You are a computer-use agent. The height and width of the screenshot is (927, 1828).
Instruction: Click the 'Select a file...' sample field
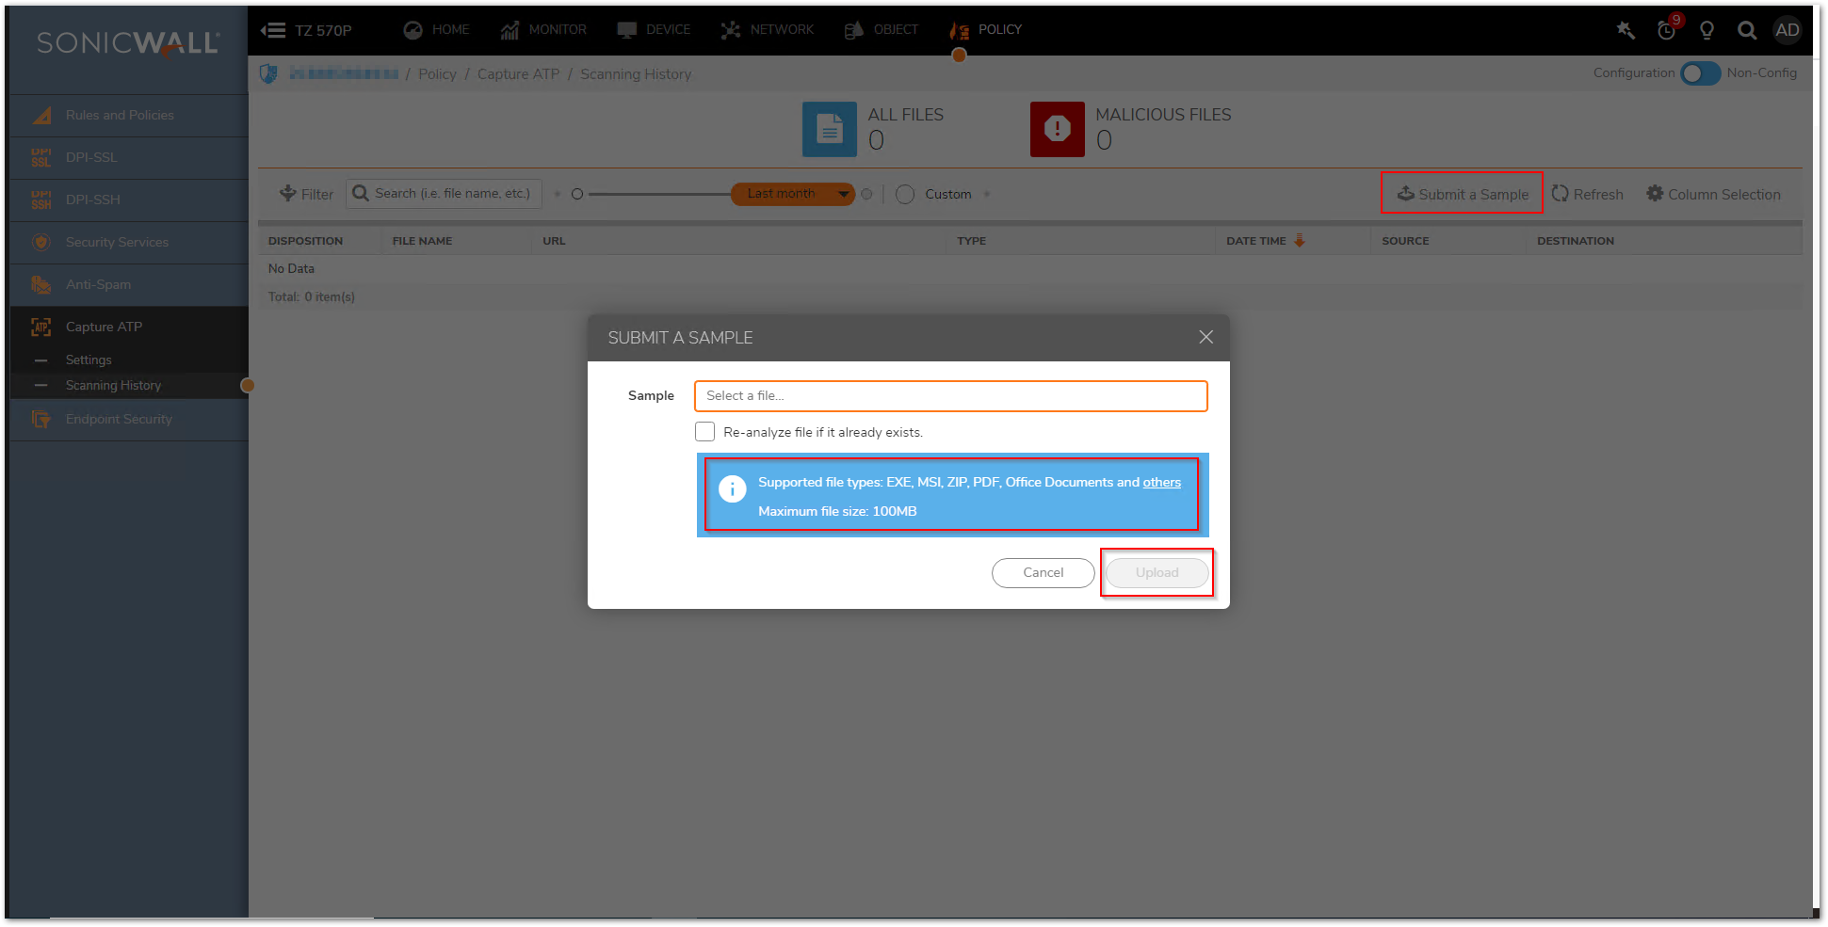[x=950, y=396]
